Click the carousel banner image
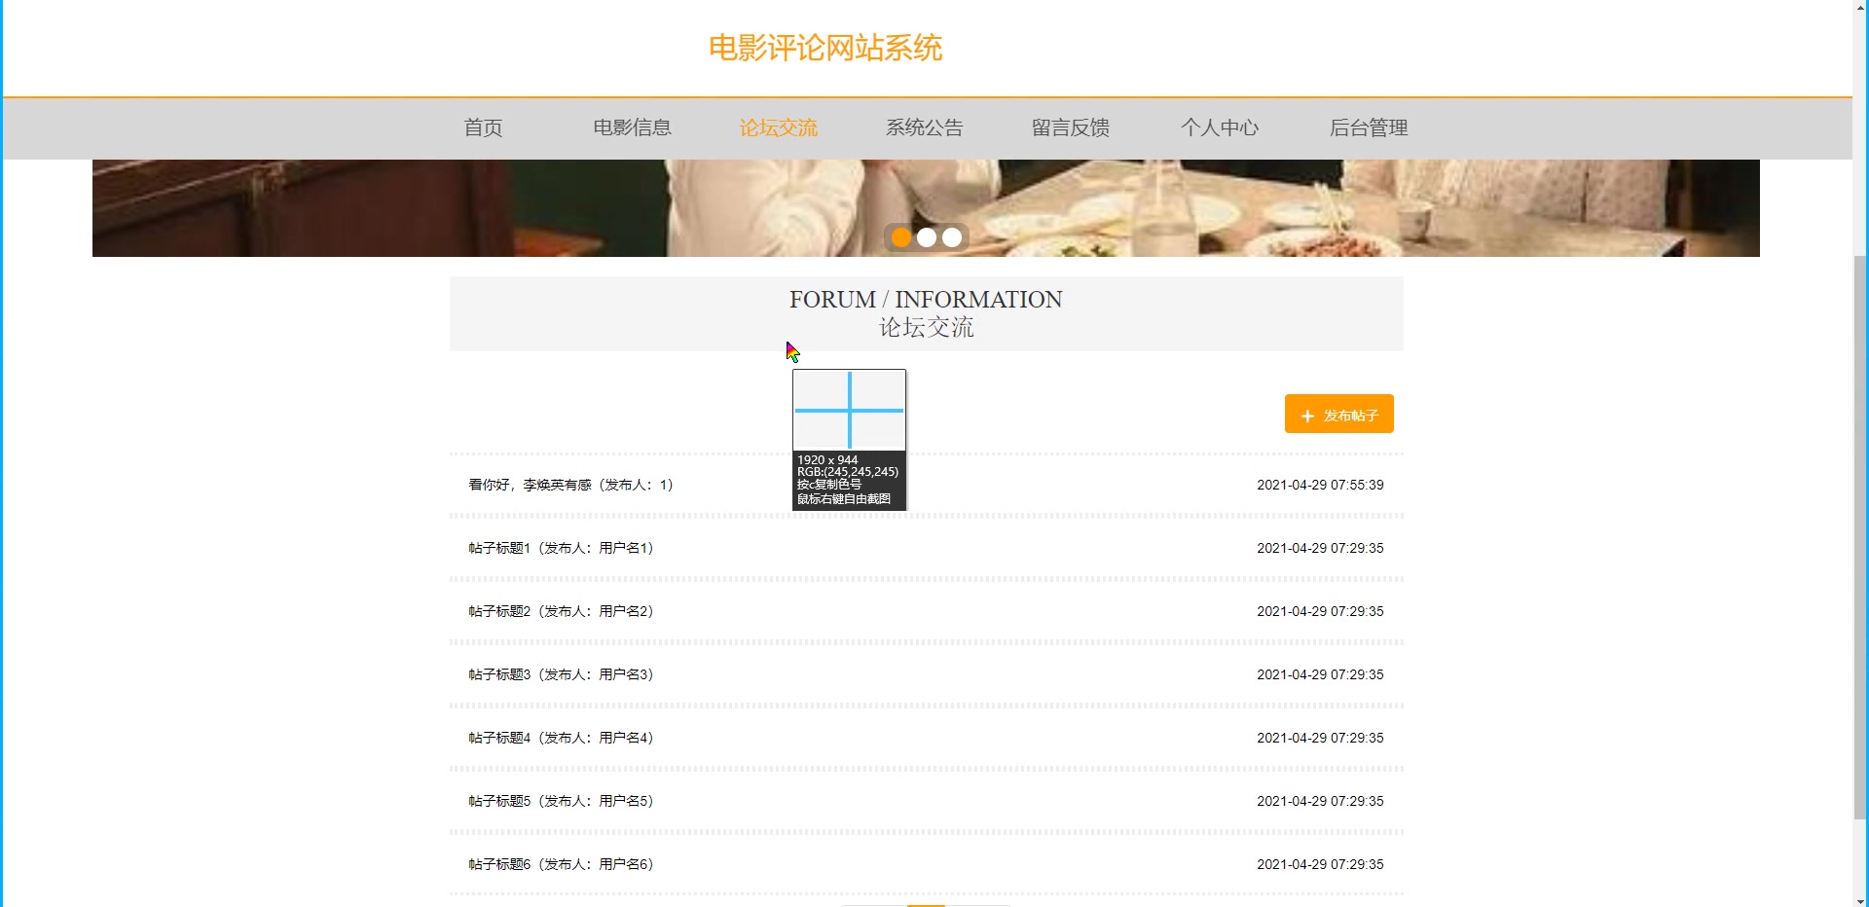Screen dimensions: 1869x907 click(x=926, y=208)
